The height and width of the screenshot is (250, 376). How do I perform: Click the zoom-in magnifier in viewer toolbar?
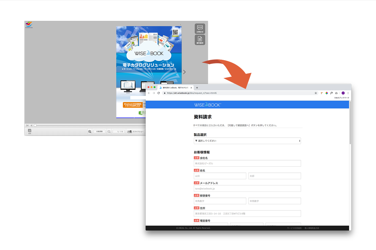(x=90, y=132)
